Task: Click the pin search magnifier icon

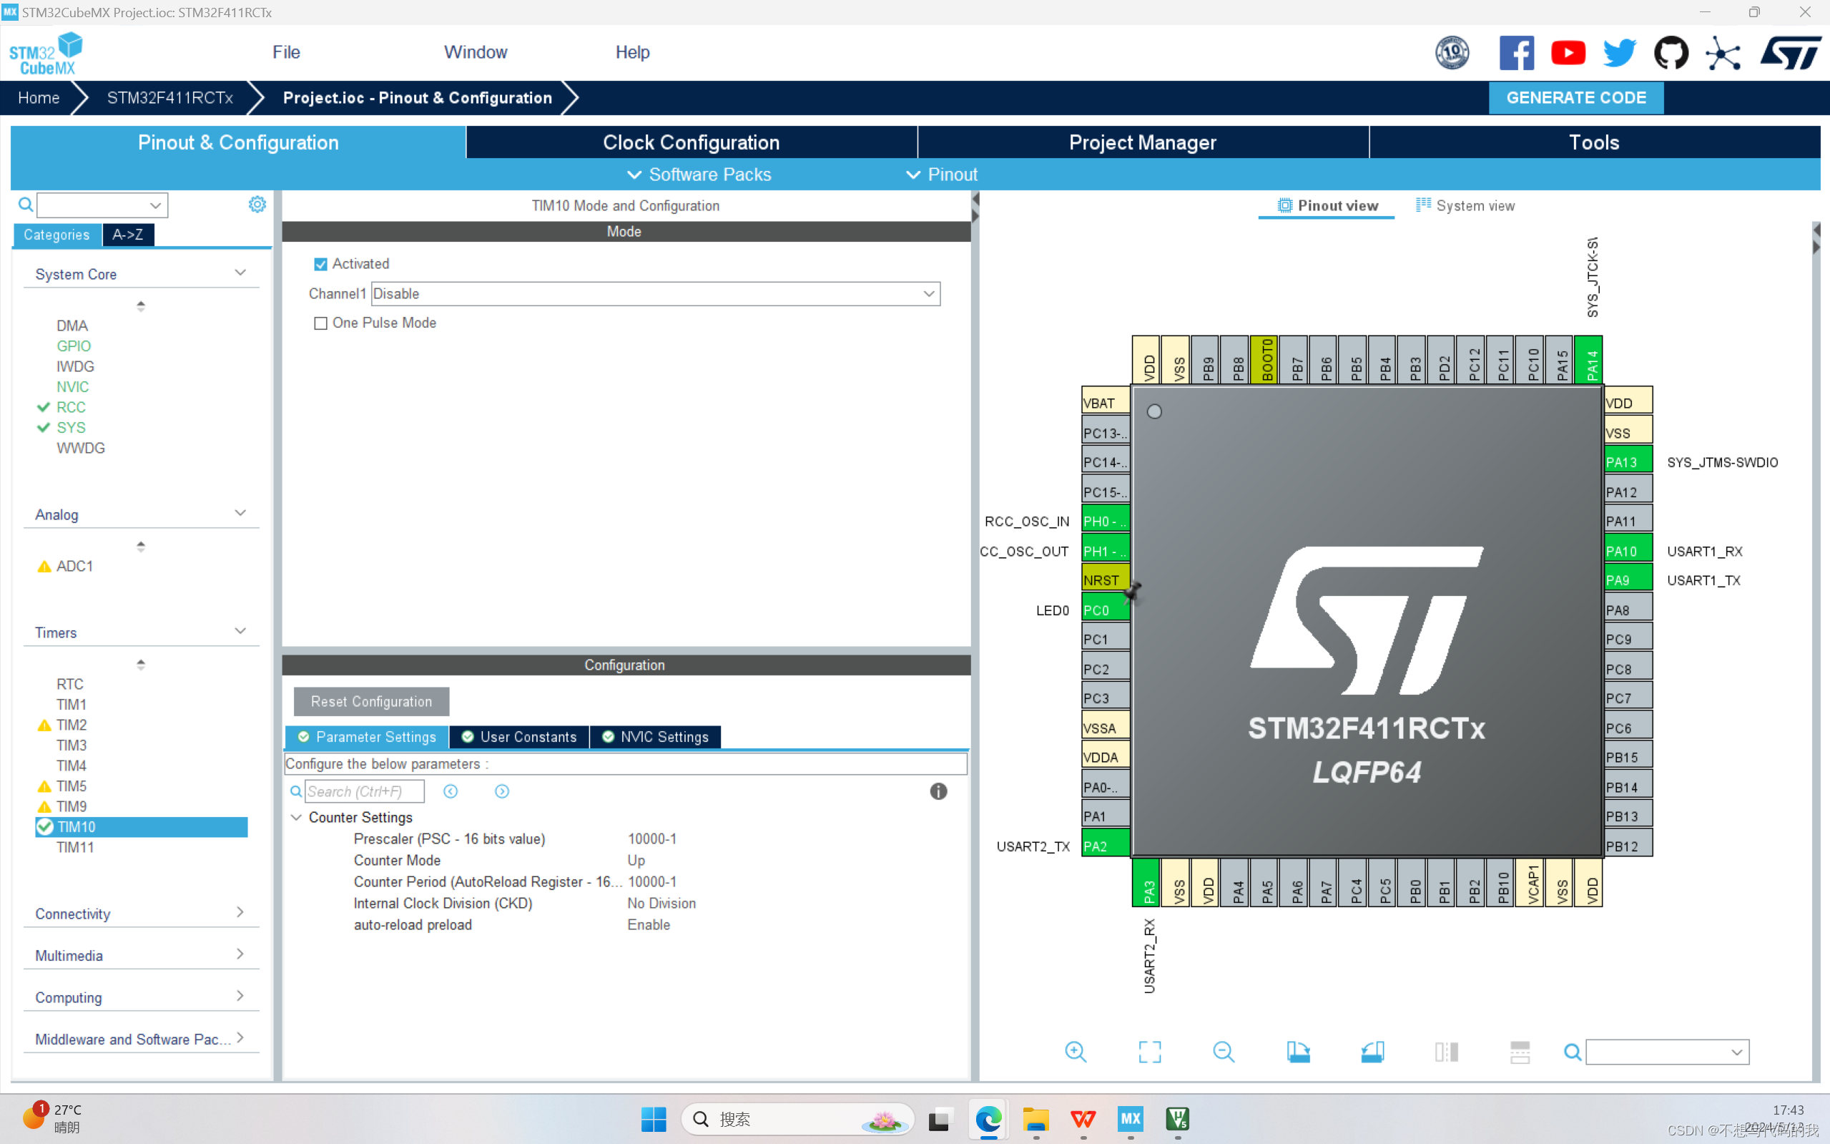Action: [x=1572, y=1052]
